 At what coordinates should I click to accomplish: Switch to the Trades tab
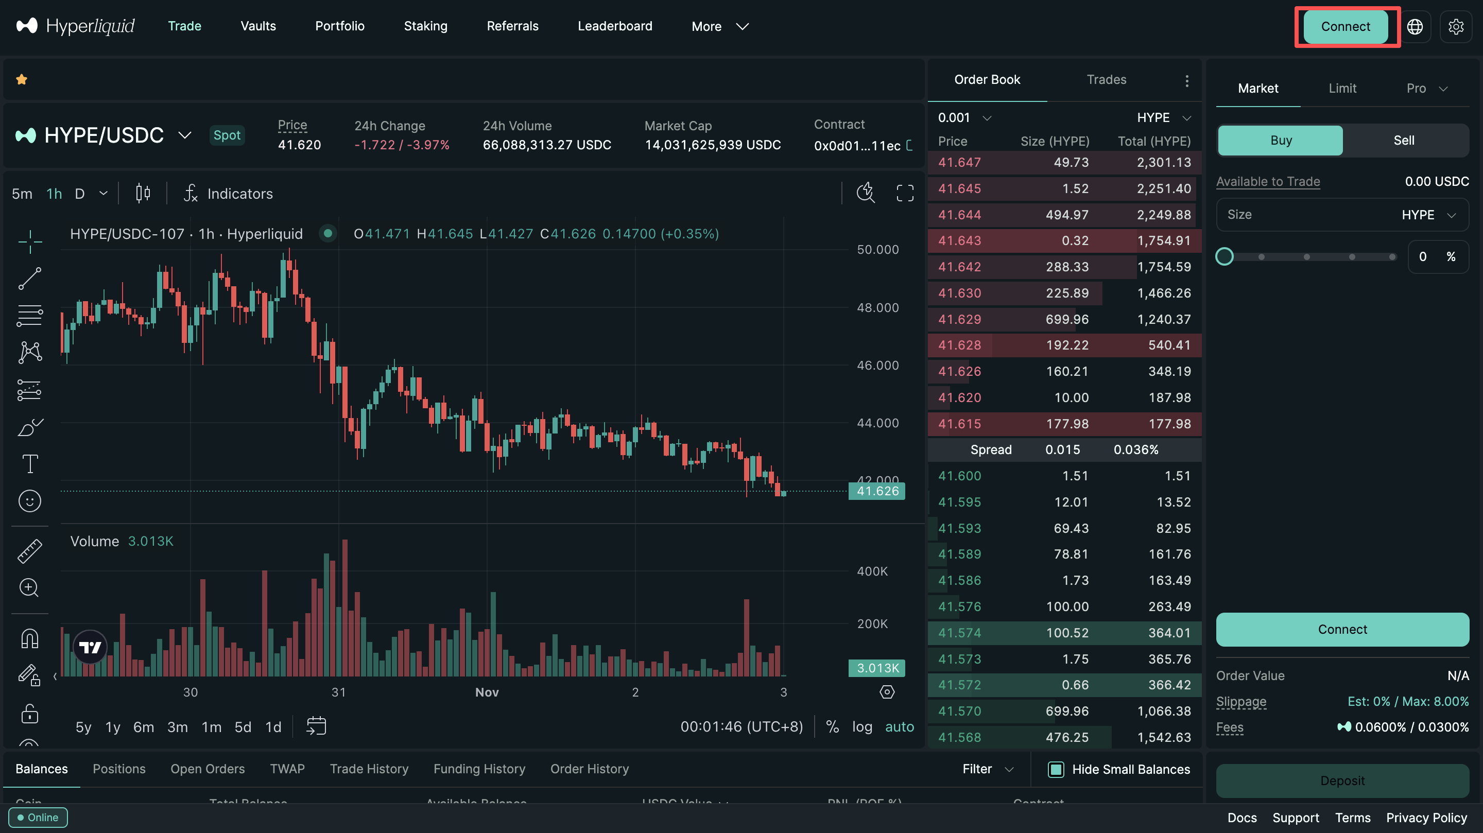point(1106,79)
